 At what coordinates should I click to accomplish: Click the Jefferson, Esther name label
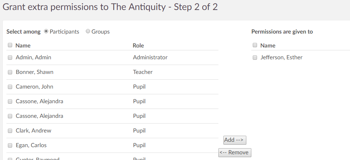281,57
